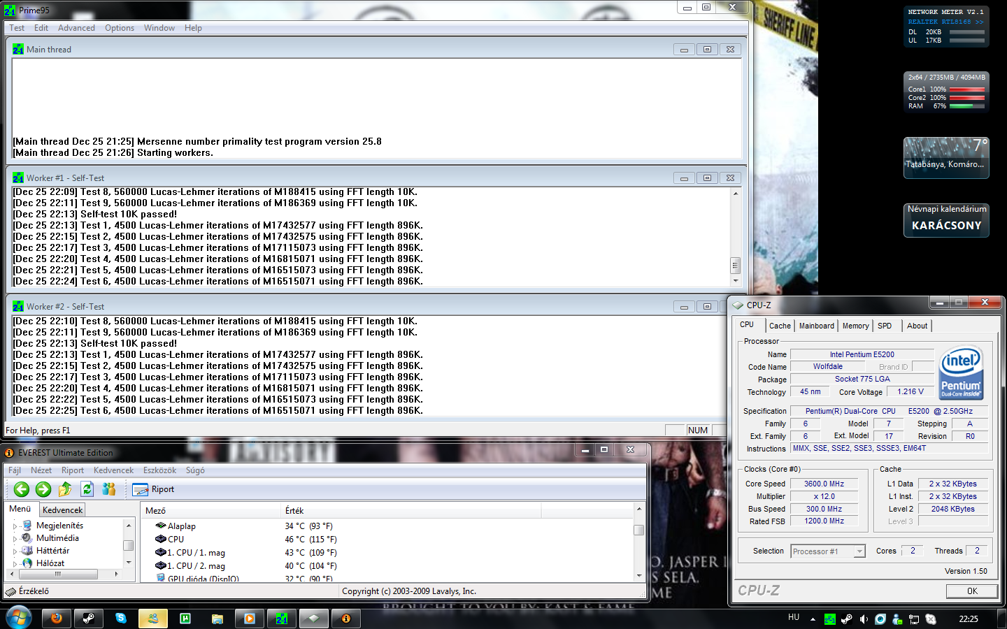
Task: Click the Core Speed 3600.0 MHz value
Action: pos(824,484)
